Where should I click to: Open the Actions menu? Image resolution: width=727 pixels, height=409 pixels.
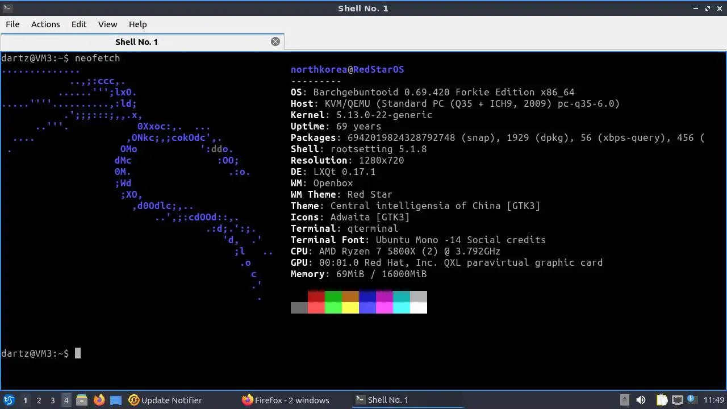tap(45, 24)
